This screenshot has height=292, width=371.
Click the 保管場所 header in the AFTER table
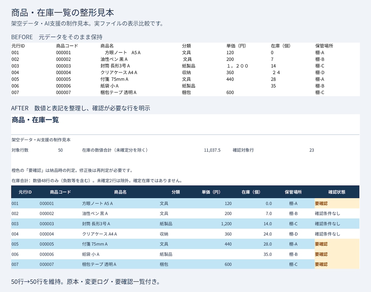(293, 192)
